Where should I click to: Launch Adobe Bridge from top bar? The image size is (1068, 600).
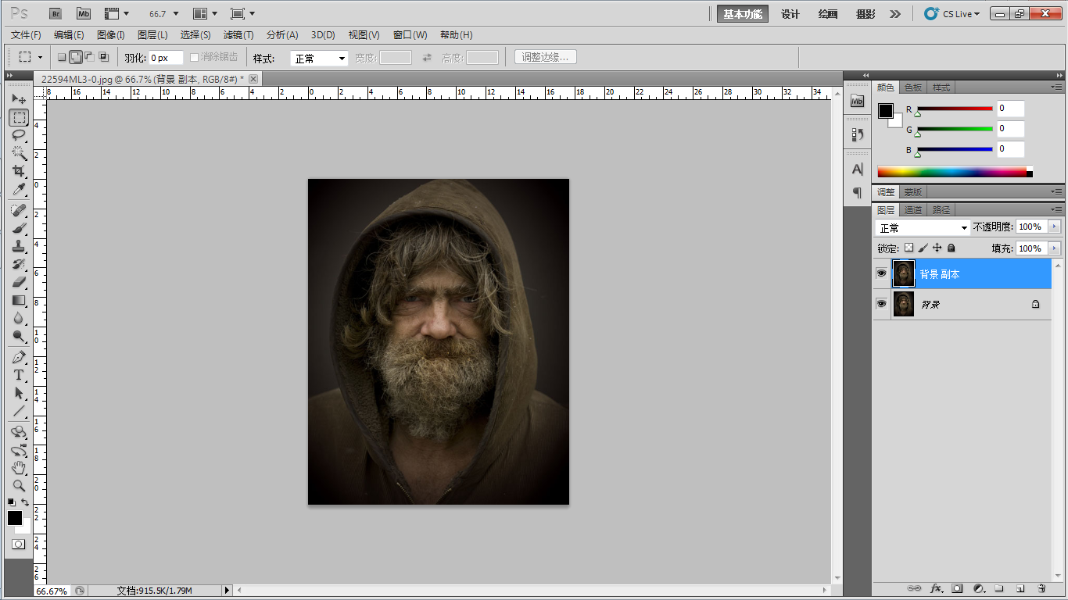pos(56,13)
